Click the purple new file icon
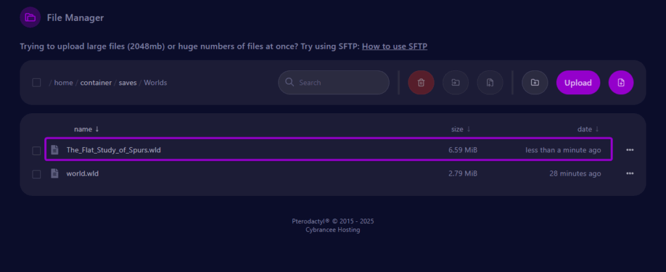 click(620, 83)
